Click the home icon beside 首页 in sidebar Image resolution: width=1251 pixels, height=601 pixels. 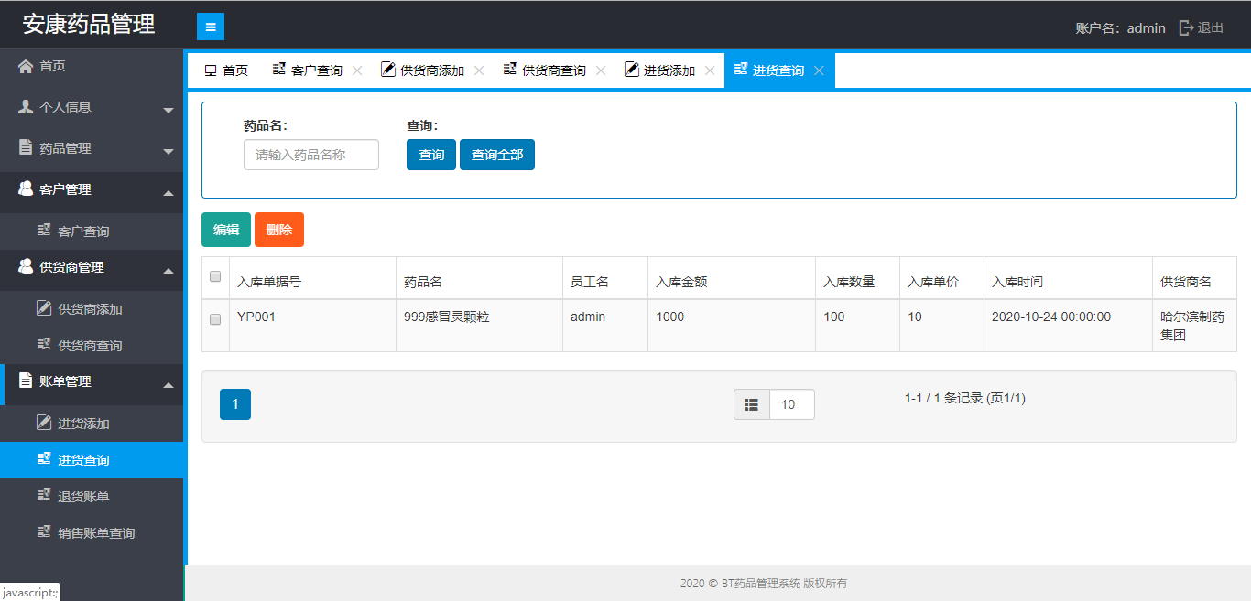click(26, 66)
